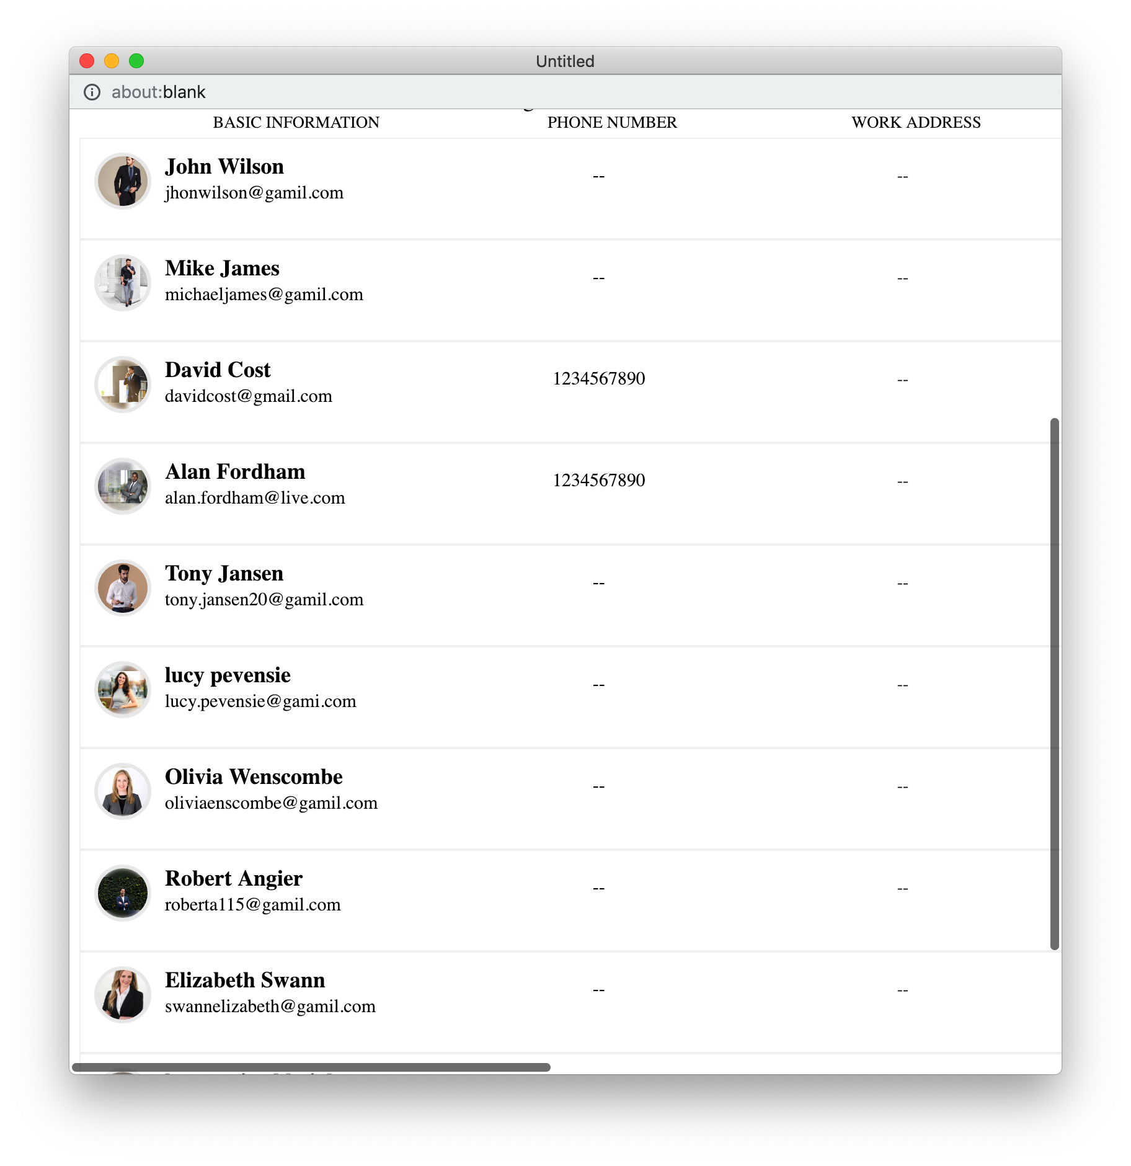1131x1166 pixels.
Task: Click the WORK ADDRESS column header
Action: tap(916, 122)
